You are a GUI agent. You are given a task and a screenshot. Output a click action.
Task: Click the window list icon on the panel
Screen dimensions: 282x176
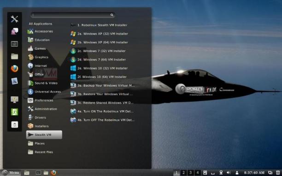(x=270, y=173)
